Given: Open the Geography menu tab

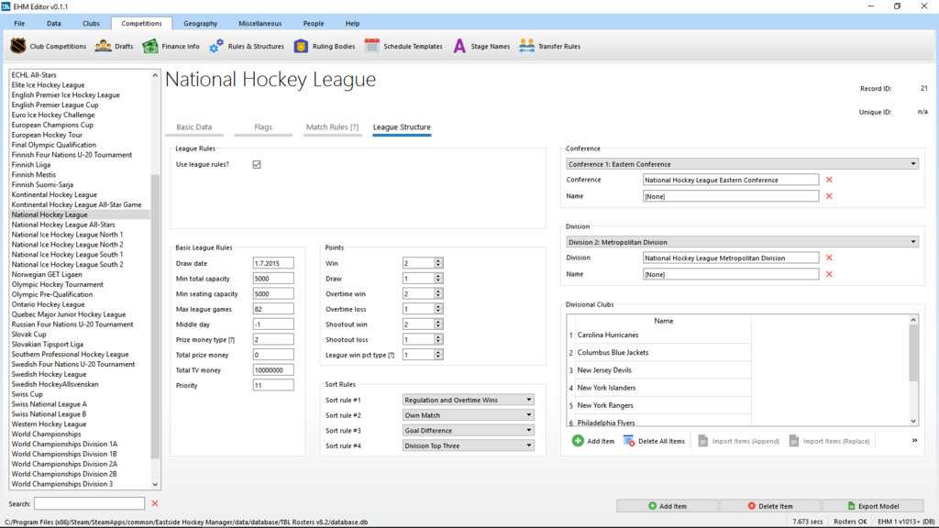Looking at the screenshot, I should tap(201, 23).
